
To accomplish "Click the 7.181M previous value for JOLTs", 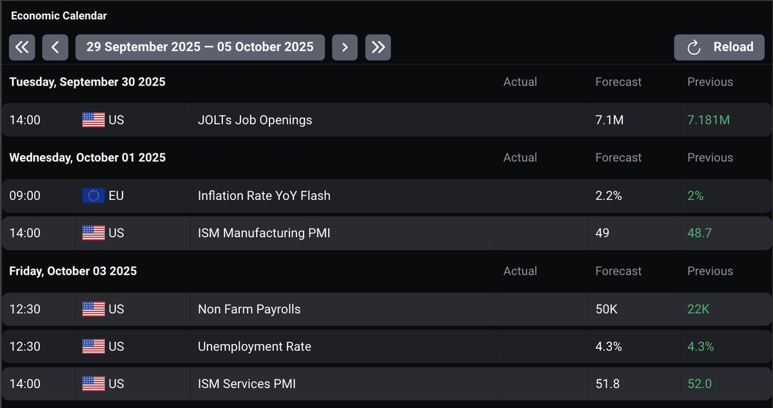I will click(x=709, y=120).
